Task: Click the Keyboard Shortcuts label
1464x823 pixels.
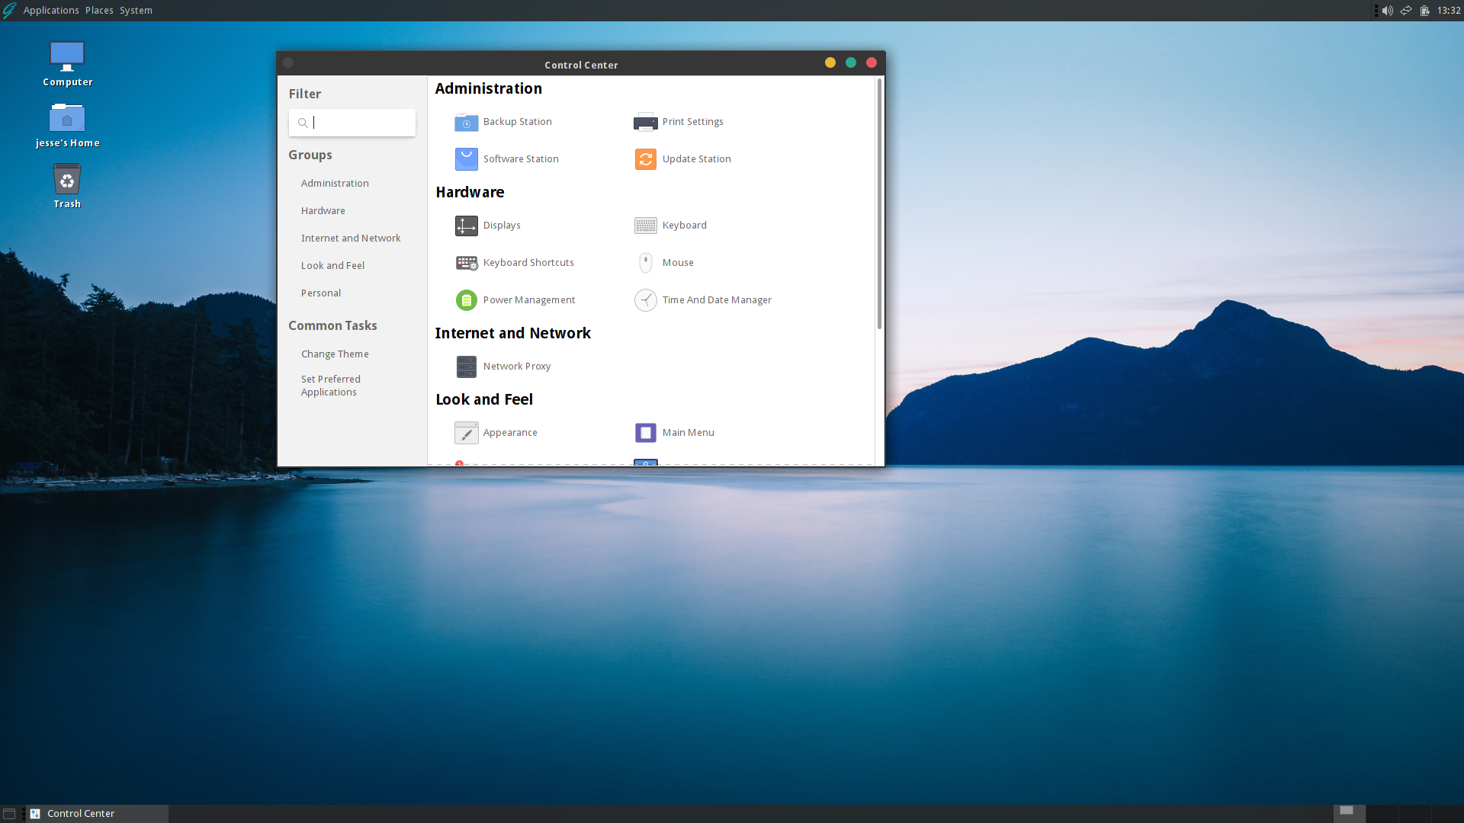Action: tap(528, 263)
